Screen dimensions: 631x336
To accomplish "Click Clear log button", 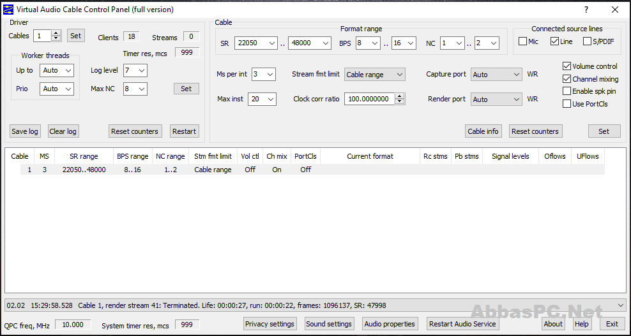I will (63, 131).
